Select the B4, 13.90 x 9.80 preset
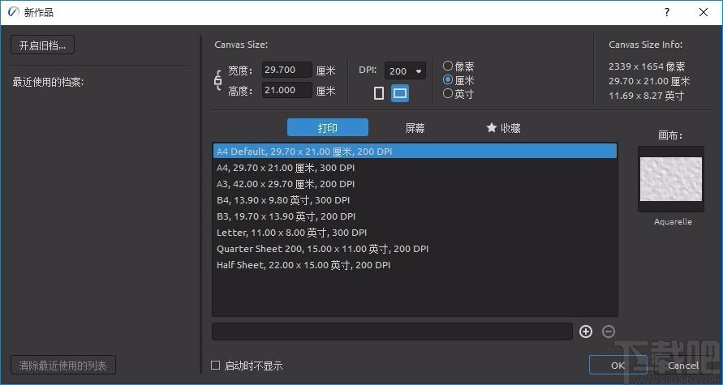This screenshot has width=723, height=385. coord(415,200)
